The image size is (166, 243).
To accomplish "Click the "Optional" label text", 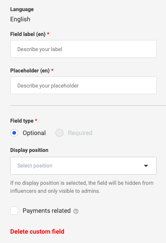I will click(x=34, y=133).
